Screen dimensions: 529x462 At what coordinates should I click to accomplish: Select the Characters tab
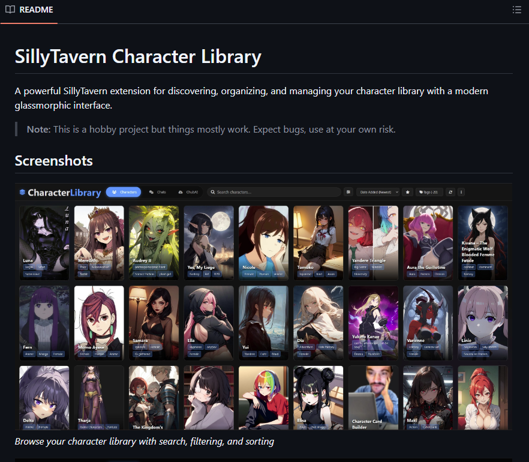(124, 192)
